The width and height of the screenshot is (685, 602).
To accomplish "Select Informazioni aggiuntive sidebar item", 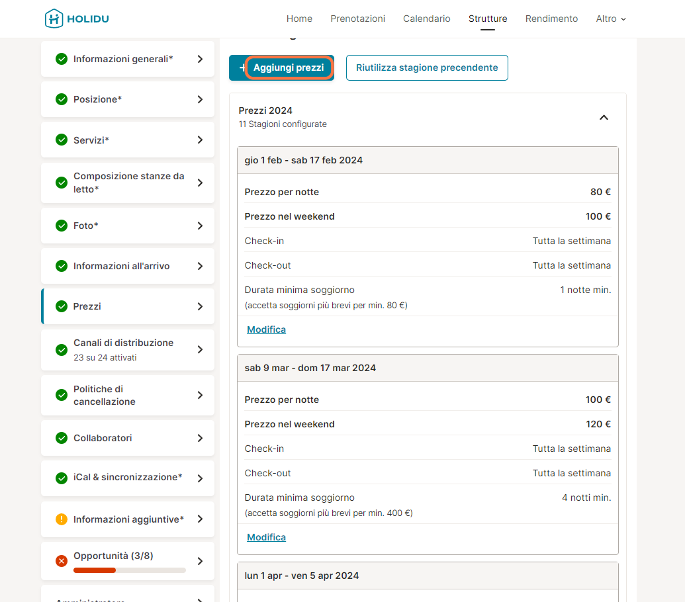I will (x=128, y=519).
